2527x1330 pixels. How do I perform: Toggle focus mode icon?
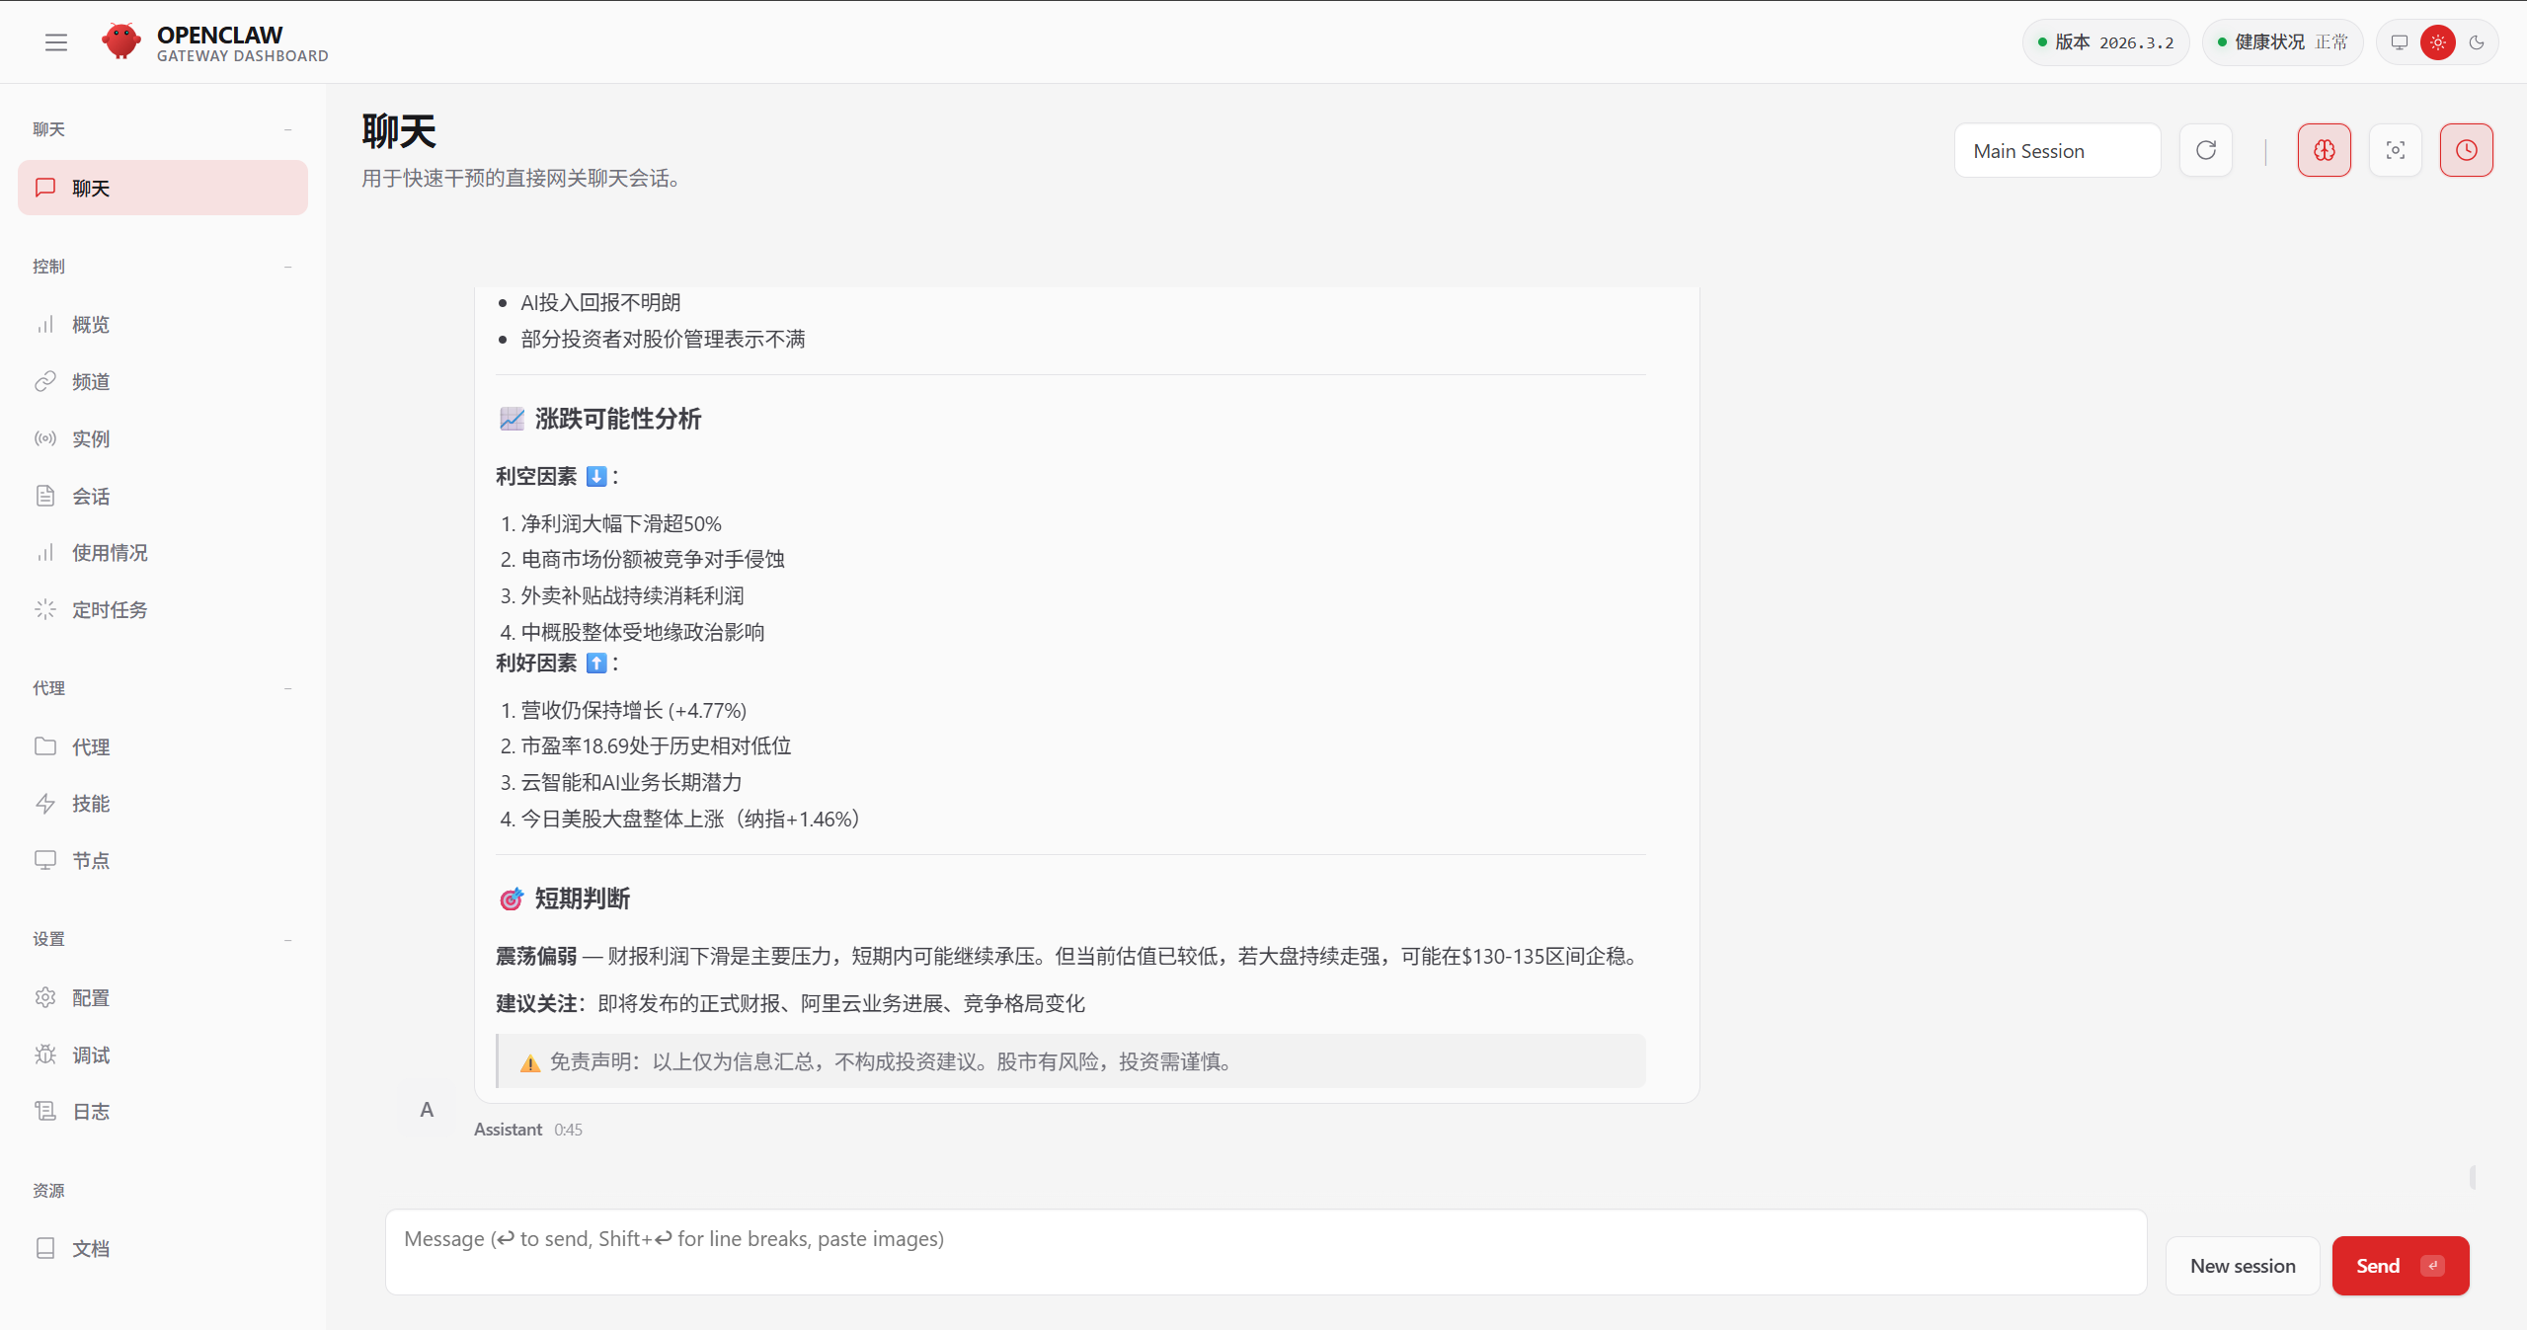[x=2395, y=150]
